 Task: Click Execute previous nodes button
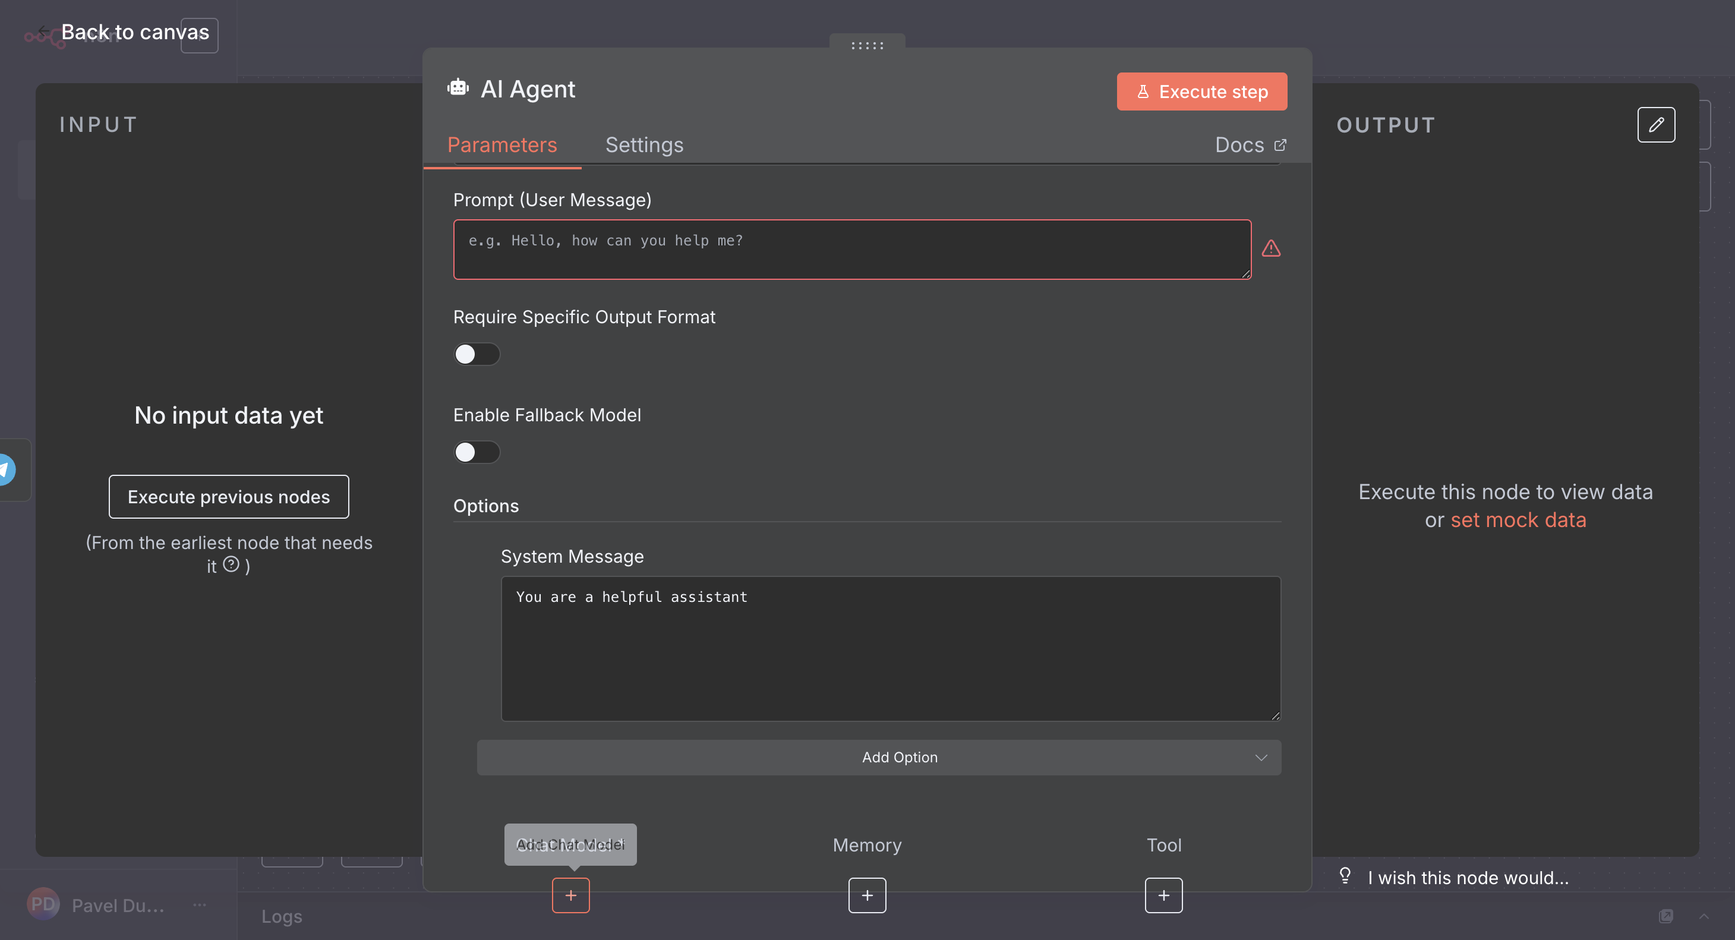(x=228, y=496)
